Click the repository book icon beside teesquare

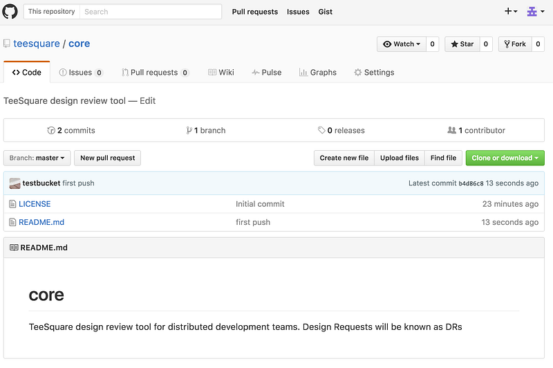(x=7, y=44)
